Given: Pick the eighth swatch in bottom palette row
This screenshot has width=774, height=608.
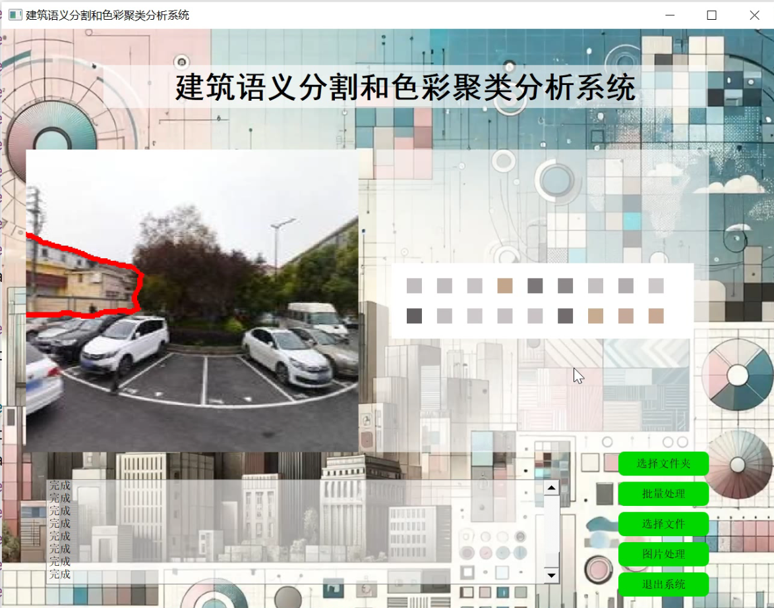Looking at the screenshot, I should (x=626, y=316).
